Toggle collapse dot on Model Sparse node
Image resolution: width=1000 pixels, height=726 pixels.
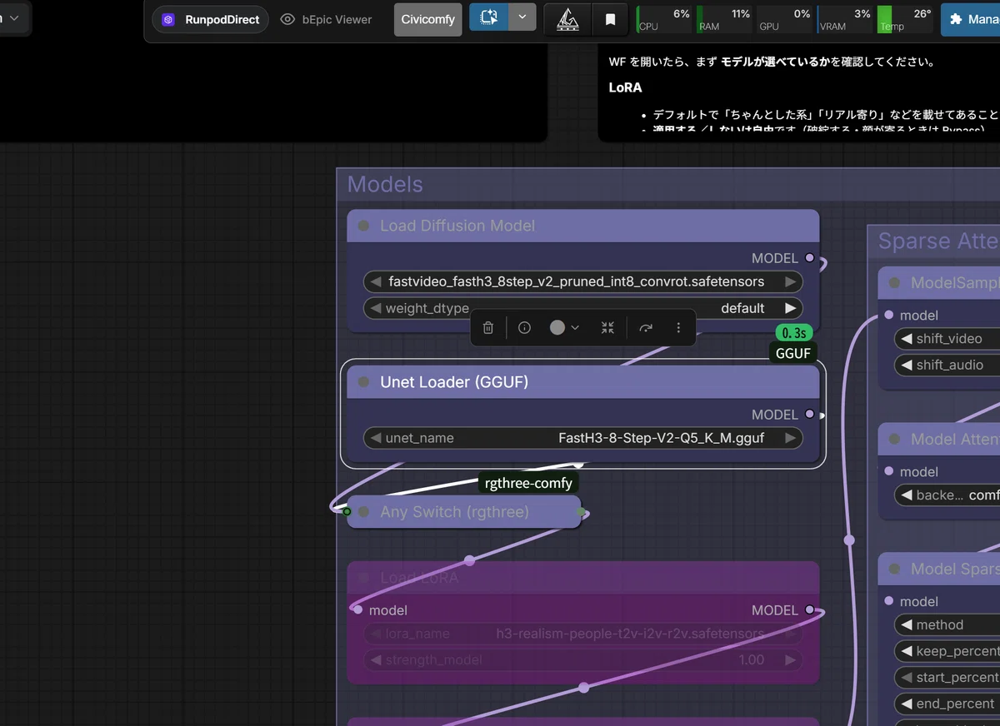pyautogui.click(x=894, y=569)
